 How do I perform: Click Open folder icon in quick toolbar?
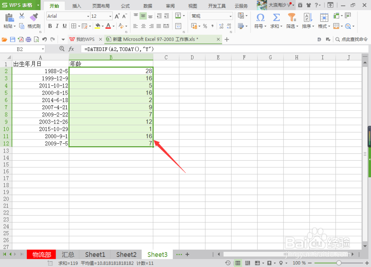tap(4, 39)
